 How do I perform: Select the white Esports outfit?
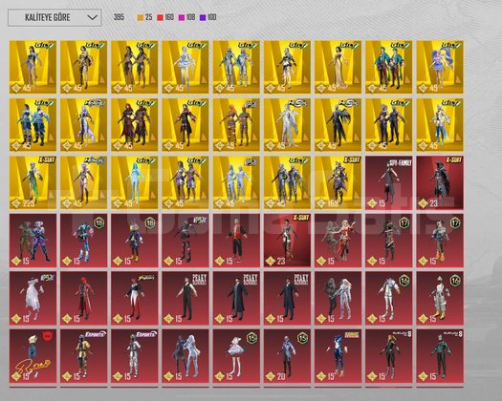coord(135,356)
